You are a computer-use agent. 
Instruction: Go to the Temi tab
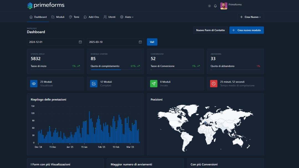point(74,17)
